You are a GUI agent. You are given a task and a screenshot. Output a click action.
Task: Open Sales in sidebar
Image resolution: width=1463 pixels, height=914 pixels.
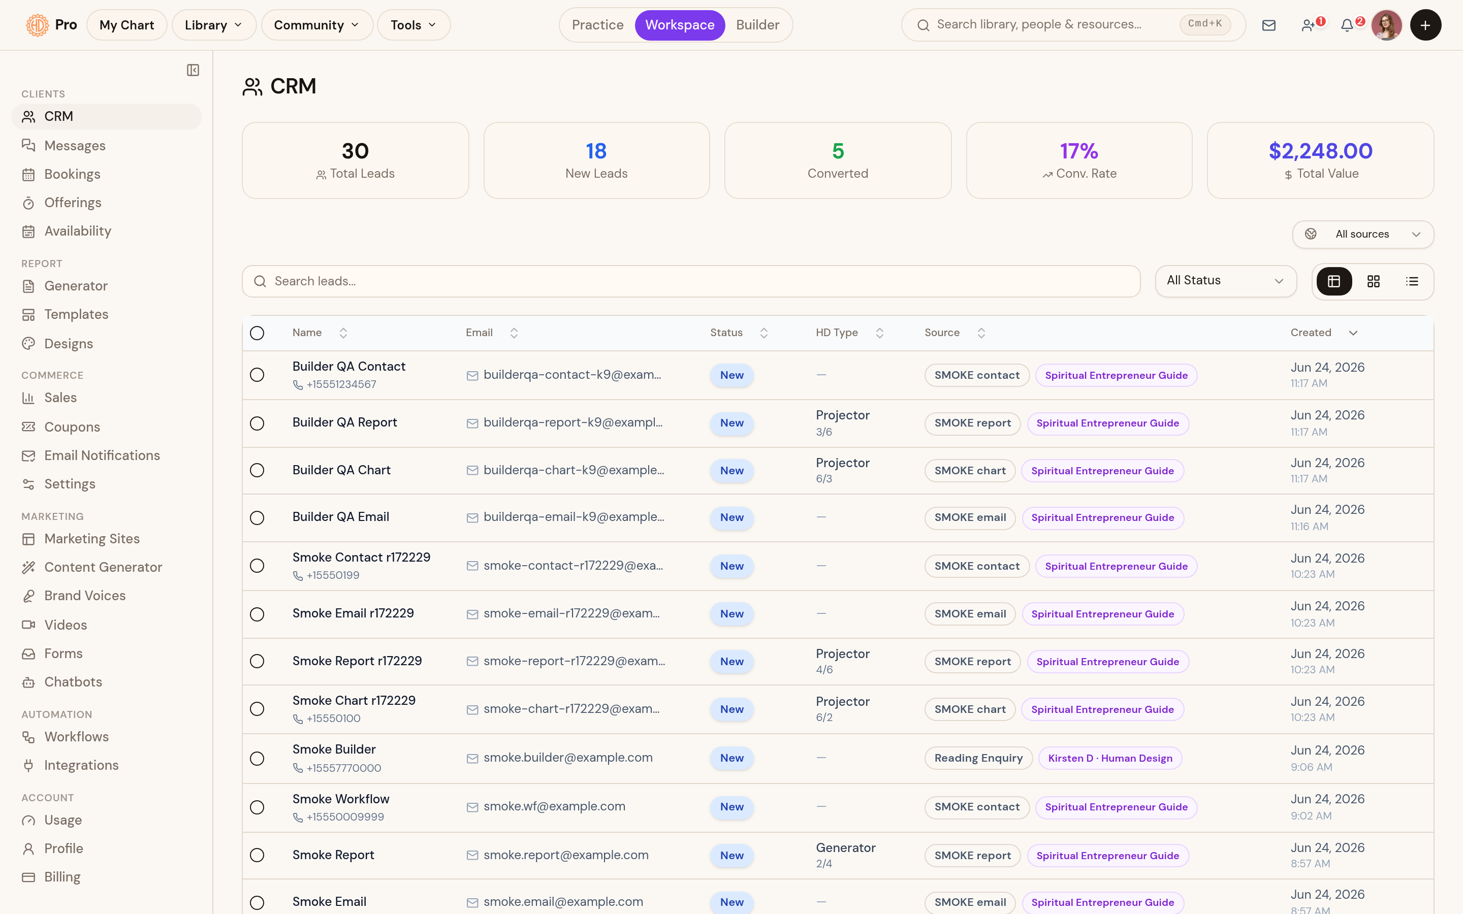106,398
